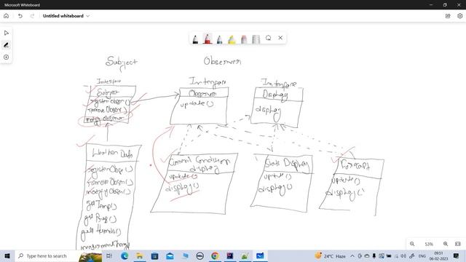Image resolution: width=466 pixels, height=262 pixels.
Task: Open Task View in taskbar
Action: click(x=109, y=255)
